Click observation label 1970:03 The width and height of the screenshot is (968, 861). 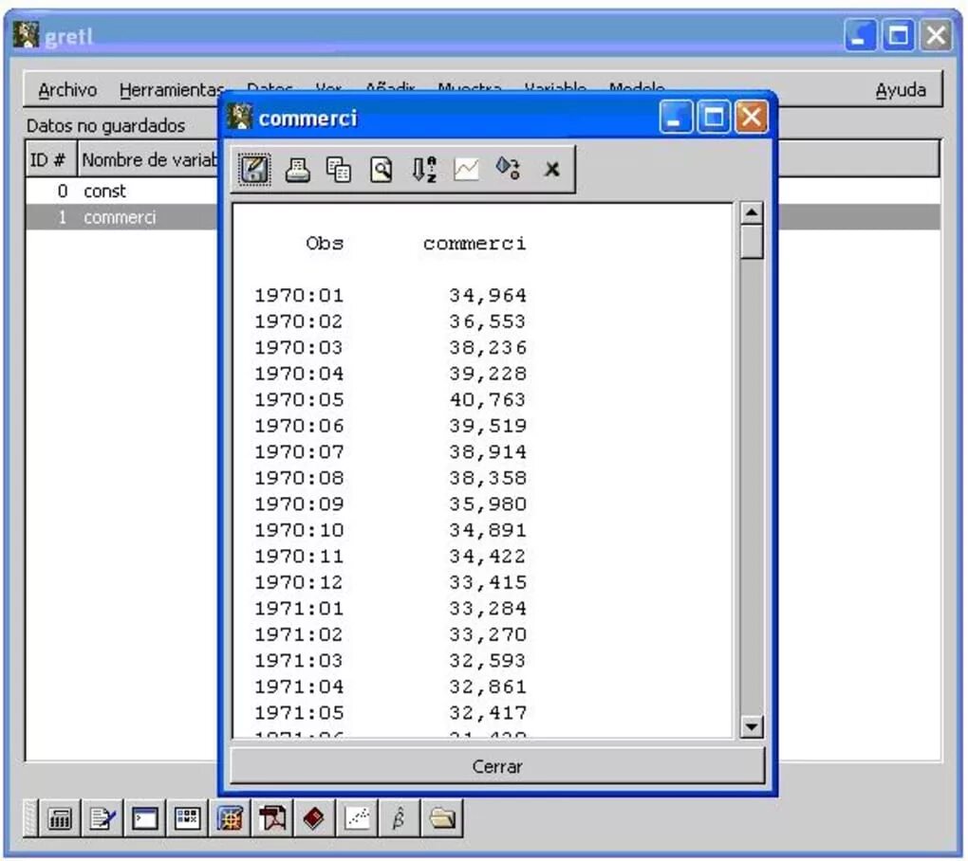[299, 347]
